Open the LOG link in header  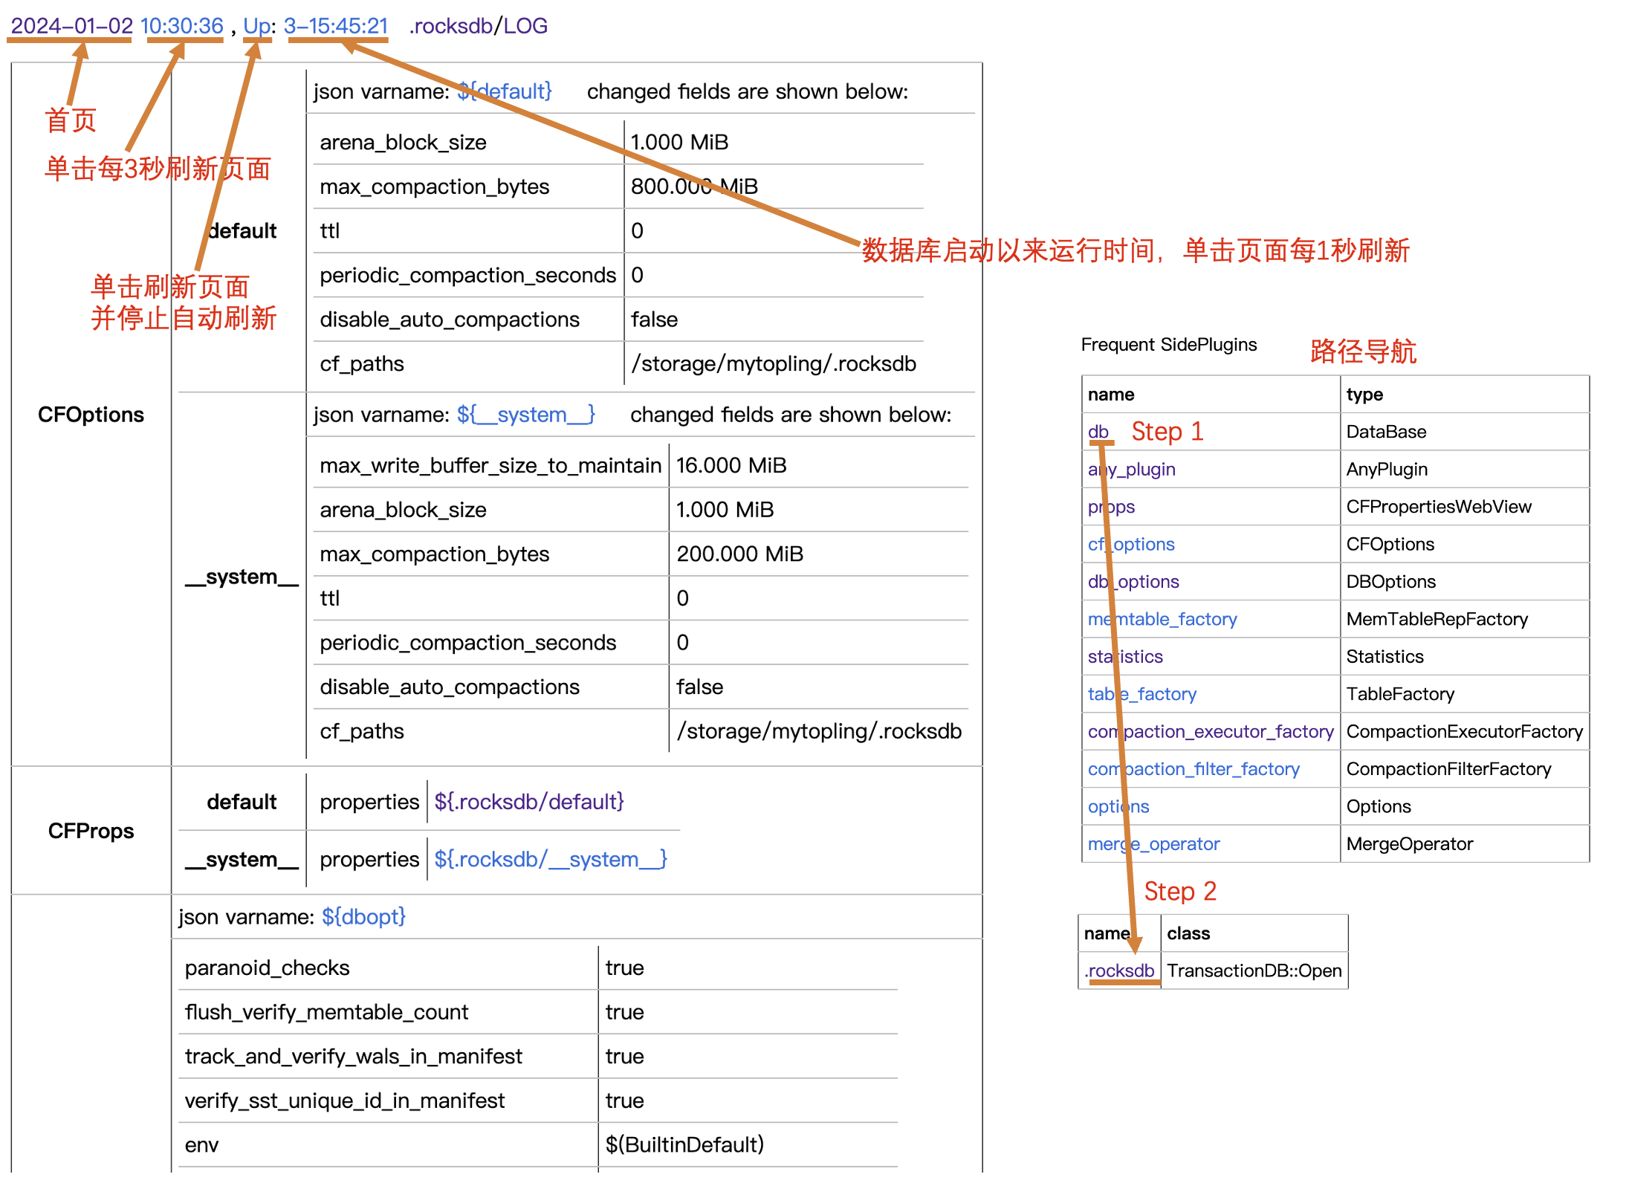(x=525, y=26)
